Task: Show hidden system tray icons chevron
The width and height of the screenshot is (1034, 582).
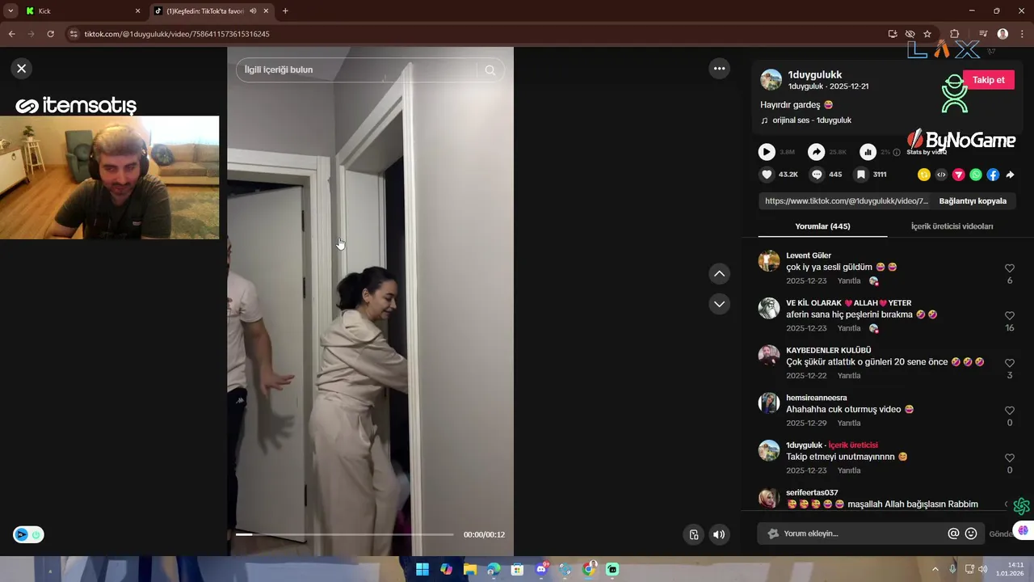Action: (935, 569)
